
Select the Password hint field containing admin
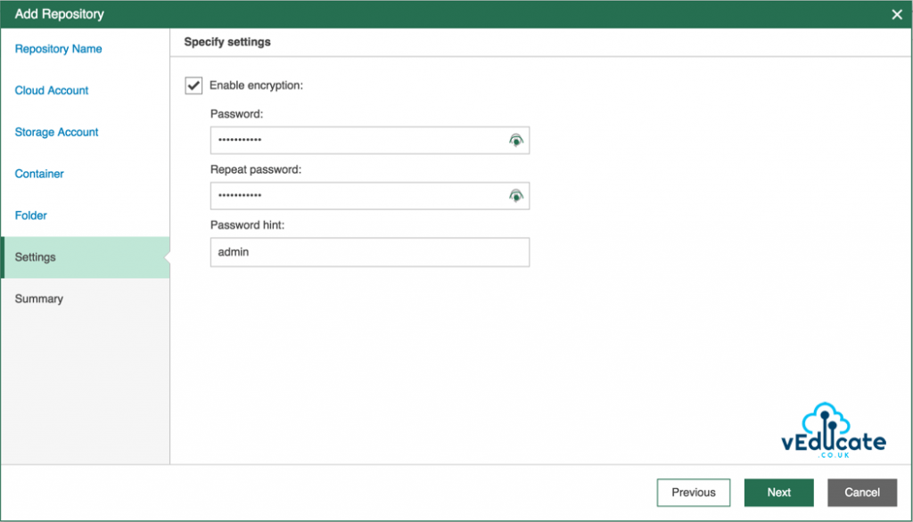tap(357, 252)
